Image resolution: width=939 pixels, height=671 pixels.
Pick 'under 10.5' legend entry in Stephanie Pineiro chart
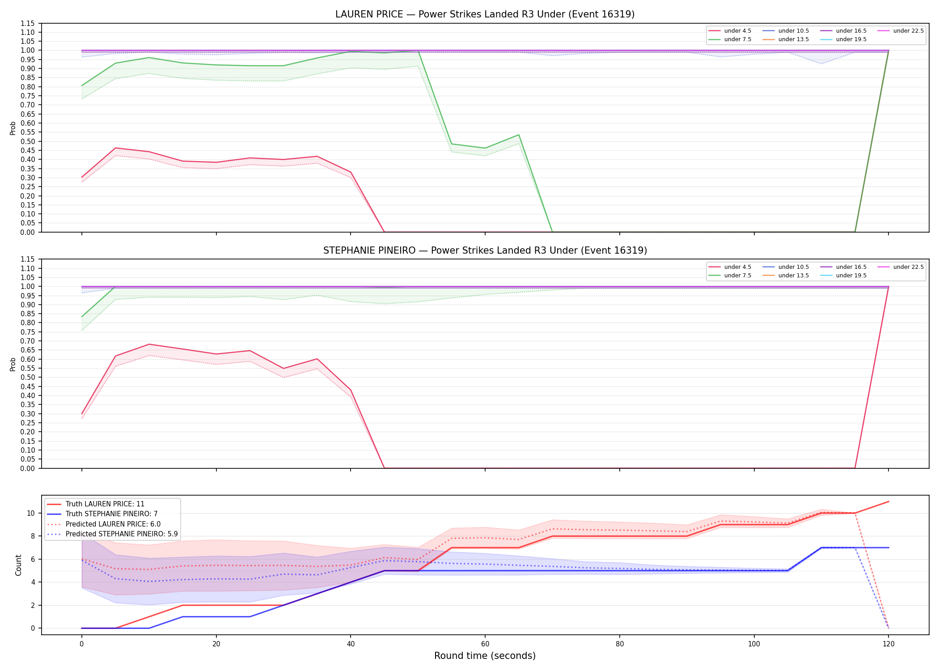[786, 267]
